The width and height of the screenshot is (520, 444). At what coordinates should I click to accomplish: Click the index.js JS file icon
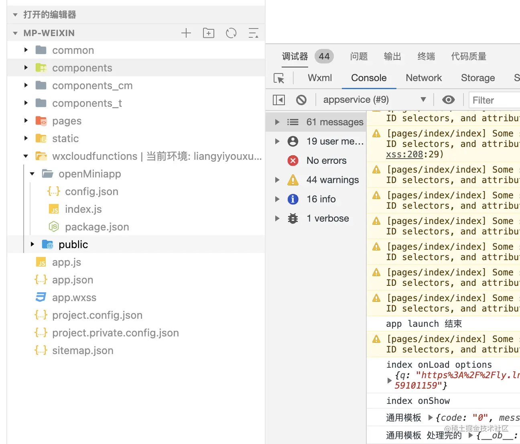(54, 209)
